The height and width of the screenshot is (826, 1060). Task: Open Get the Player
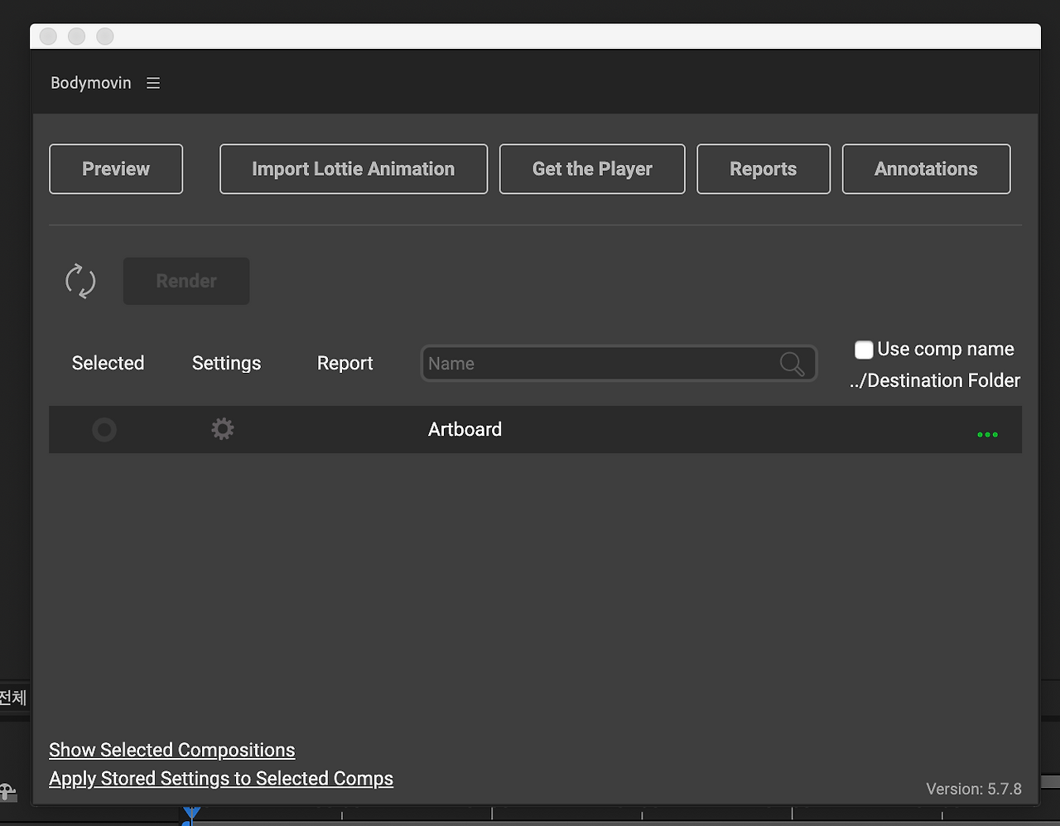pos(592,169)
